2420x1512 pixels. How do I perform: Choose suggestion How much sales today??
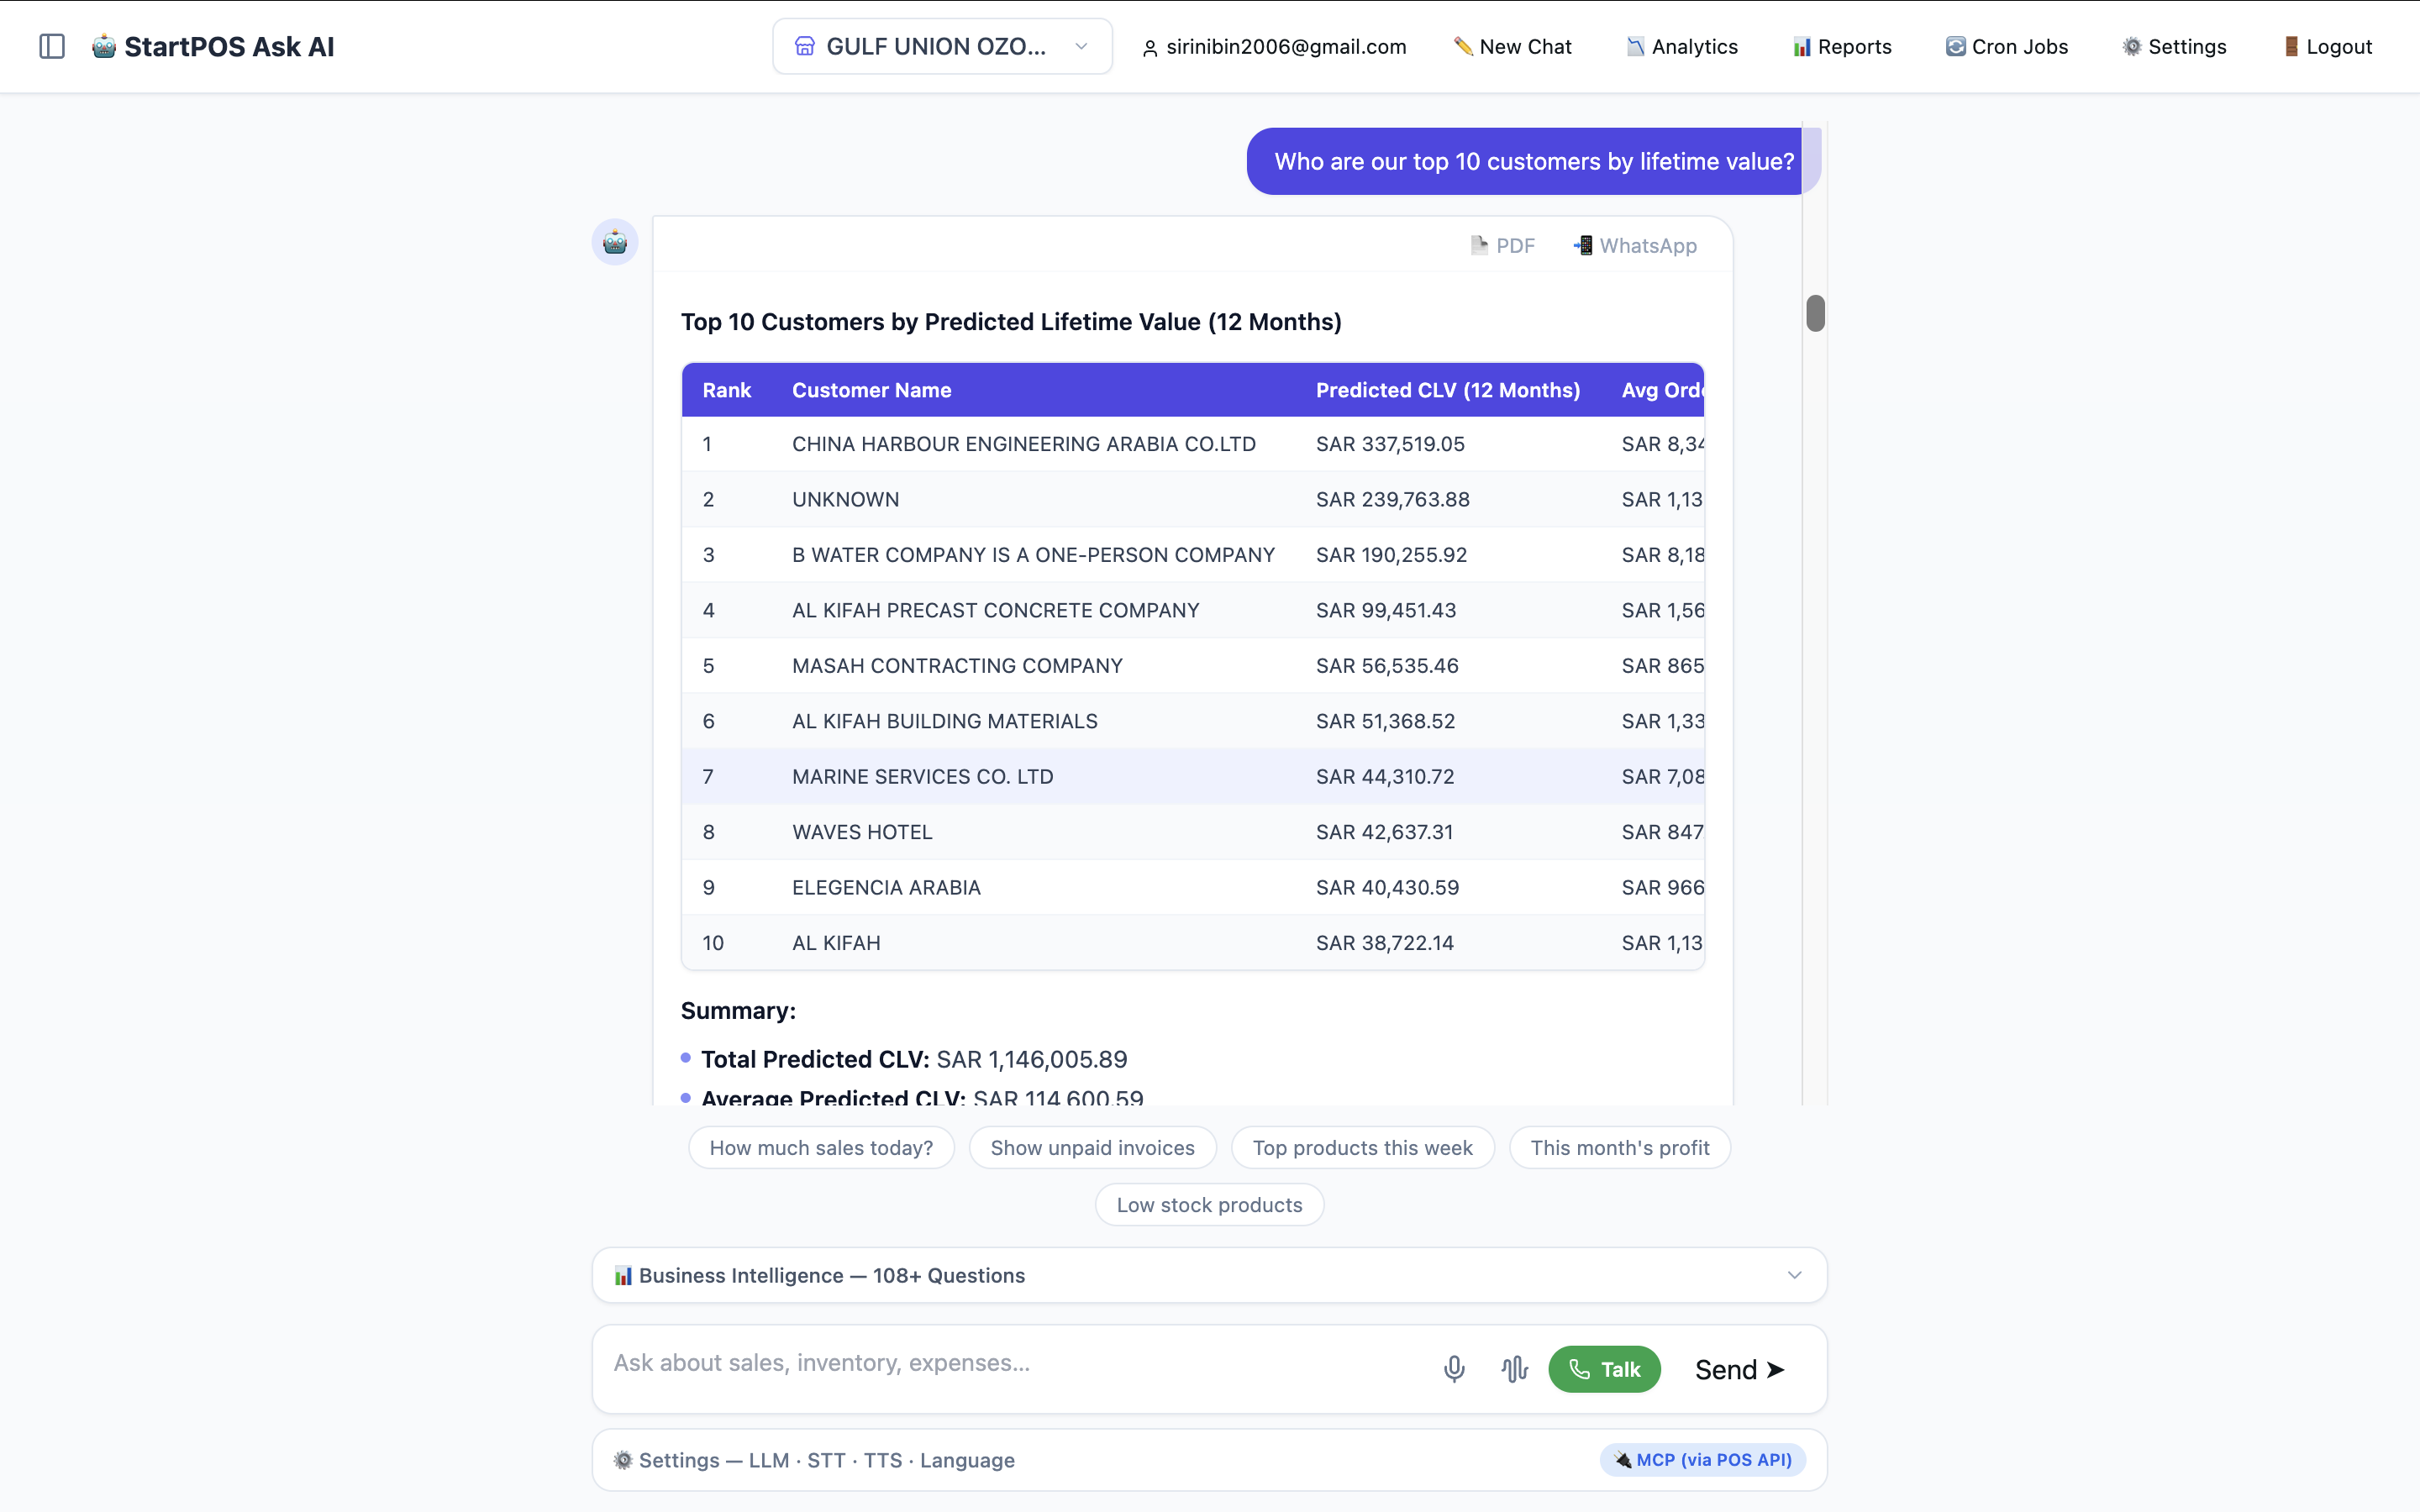point(821,1148)
